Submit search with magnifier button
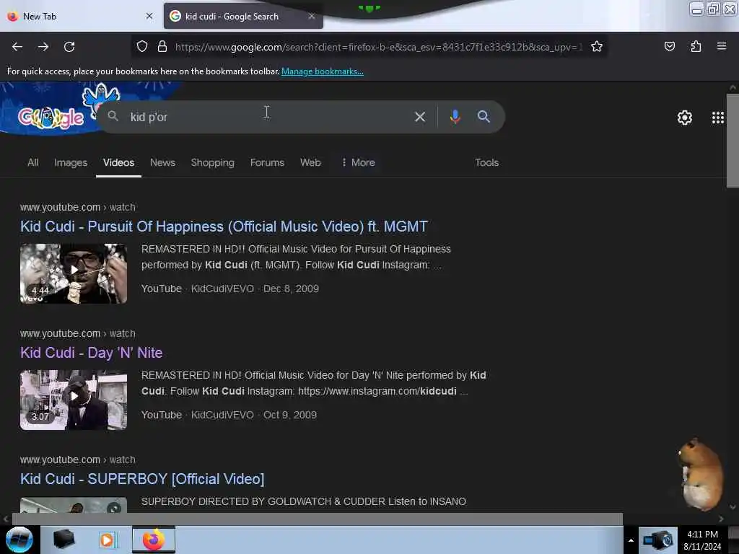This screenshot has height=554, width=739. pyautogui.click(x=484, y=117)
